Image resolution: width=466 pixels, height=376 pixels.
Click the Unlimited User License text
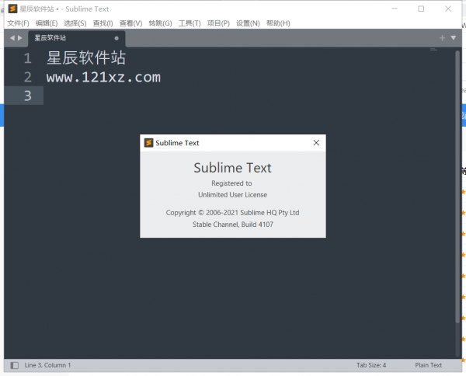(233, 195)
